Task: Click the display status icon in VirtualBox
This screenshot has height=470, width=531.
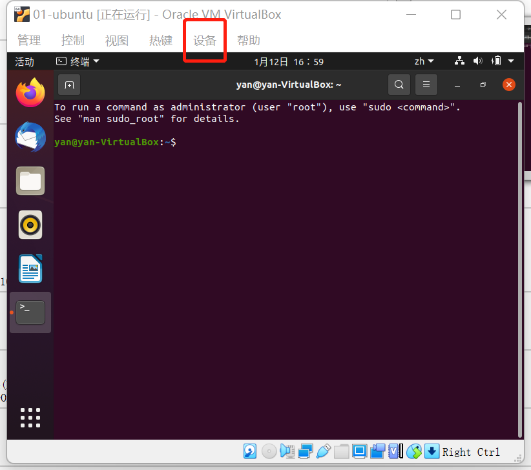Action: pyautogui.click(x=359, y=451)
